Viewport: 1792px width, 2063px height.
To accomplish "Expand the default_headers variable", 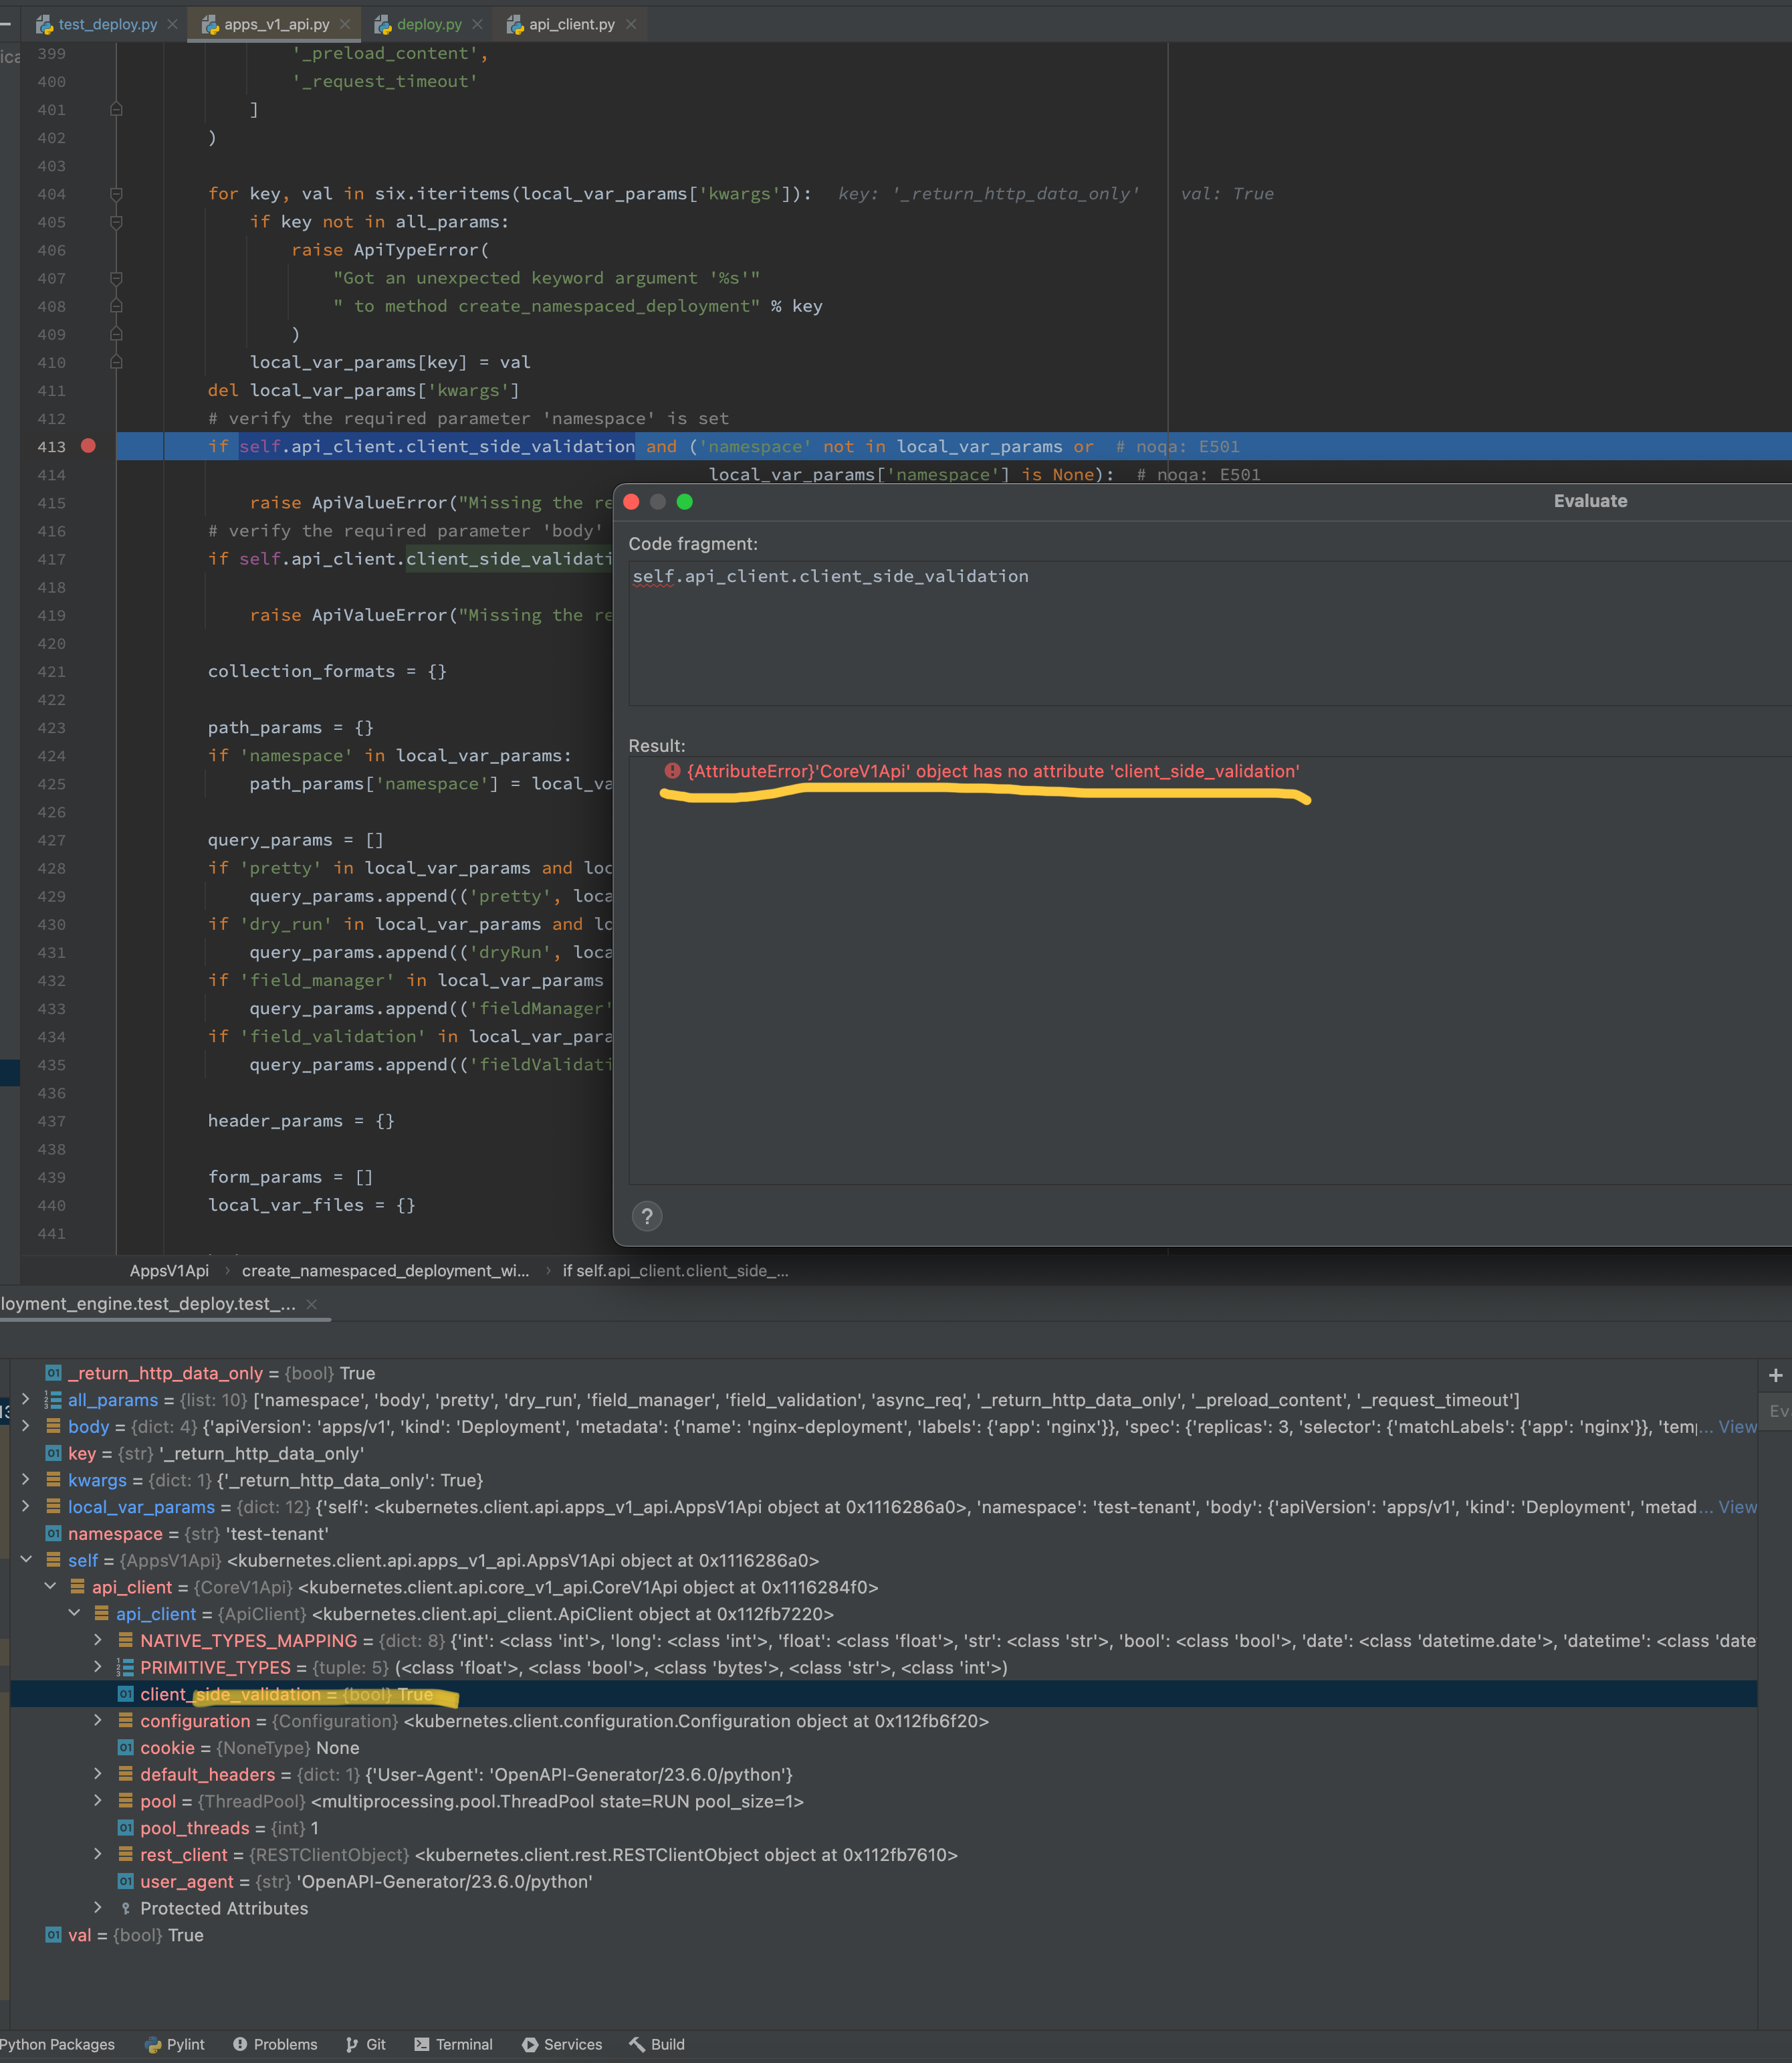I will click(98, 1773).
